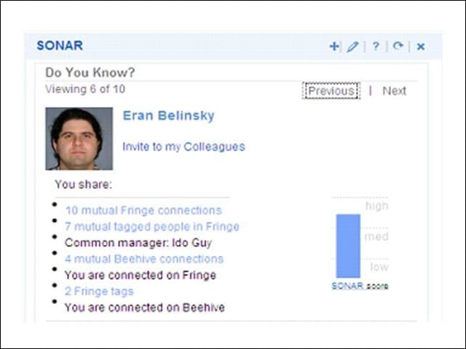Refresh the SONAR widget
This screenshot has width=466, height=349.
click(398, 46)
